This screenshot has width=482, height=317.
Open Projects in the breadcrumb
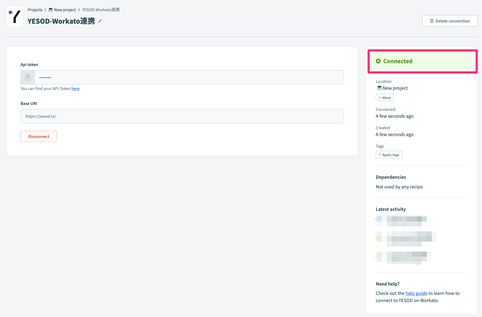pos(35,10)
